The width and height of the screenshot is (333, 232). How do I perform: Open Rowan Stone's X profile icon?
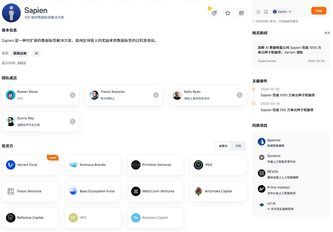[x=73, y=95]
